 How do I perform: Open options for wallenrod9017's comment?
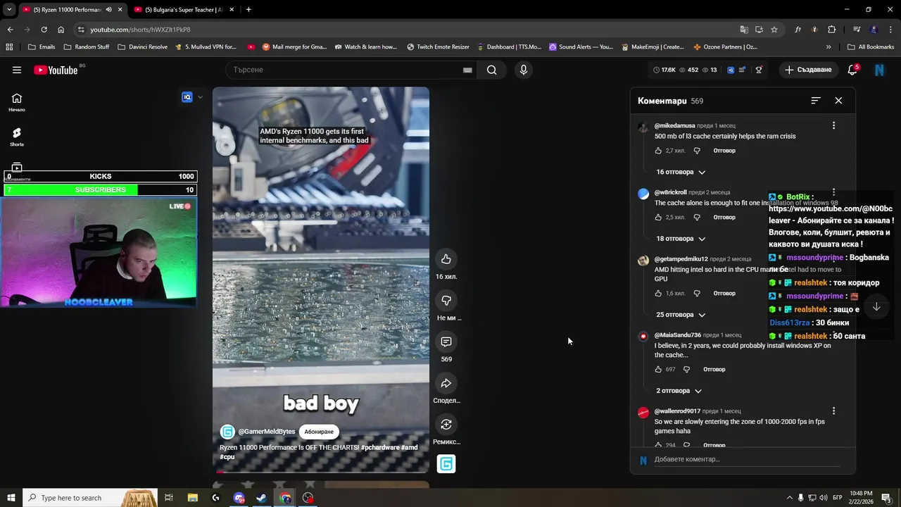833,411
